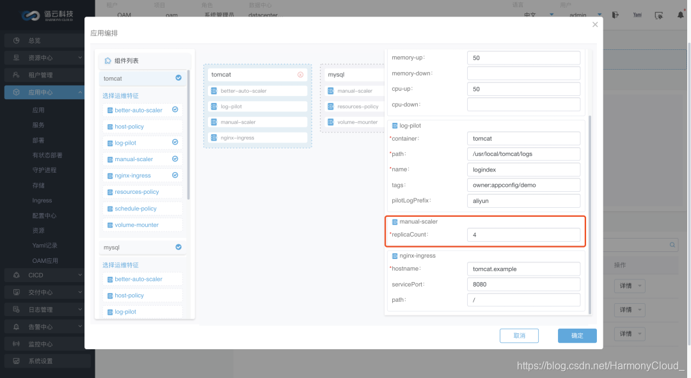Remove the tomcat component card via its x icon
Viewport: 691px width, 378px height.
300,74
